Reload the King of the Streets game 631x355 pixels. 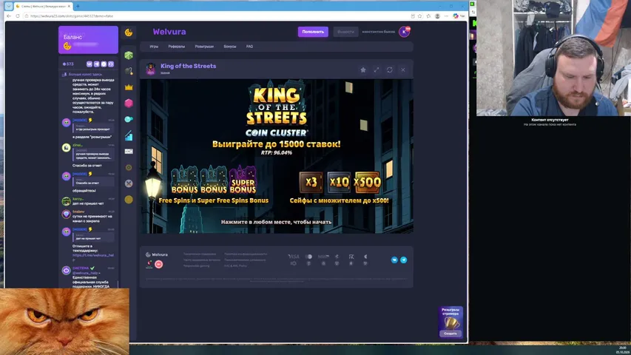[x=390, y=70]
